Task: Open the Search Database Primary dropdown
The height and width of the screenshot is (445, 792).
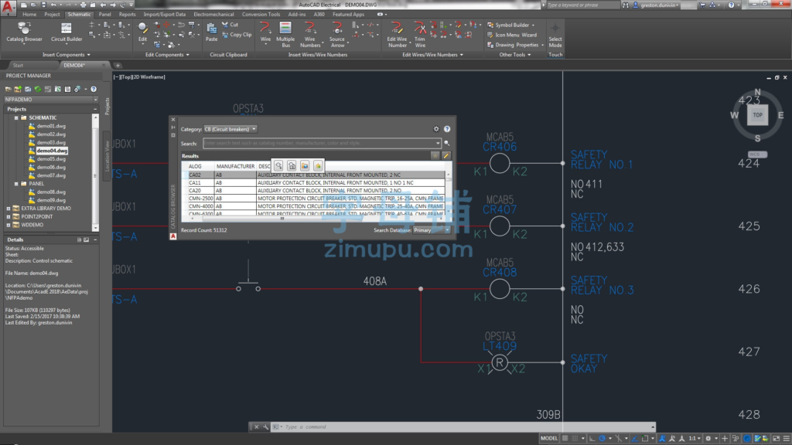Action: (x=432, y=230)
